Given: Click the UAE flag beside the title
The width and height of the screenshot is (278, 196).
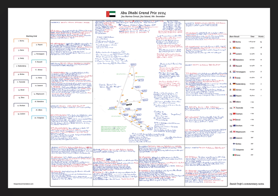Looking at the screenshot, I should pos(109,14).
